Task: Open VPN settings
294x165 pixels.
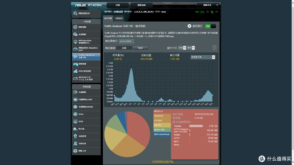Action: tap(86, 122)
